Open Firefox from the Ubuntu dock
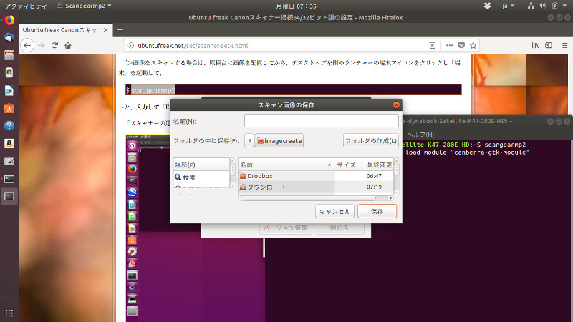This screenshot has width=573, height=322. point(9,20)
